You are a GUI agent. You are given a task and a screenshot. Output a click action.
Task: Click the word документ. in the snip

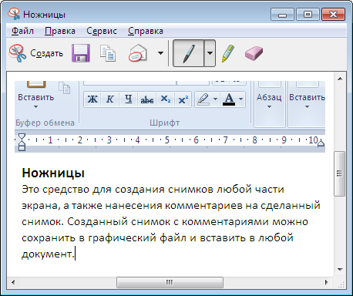point(48,254)
